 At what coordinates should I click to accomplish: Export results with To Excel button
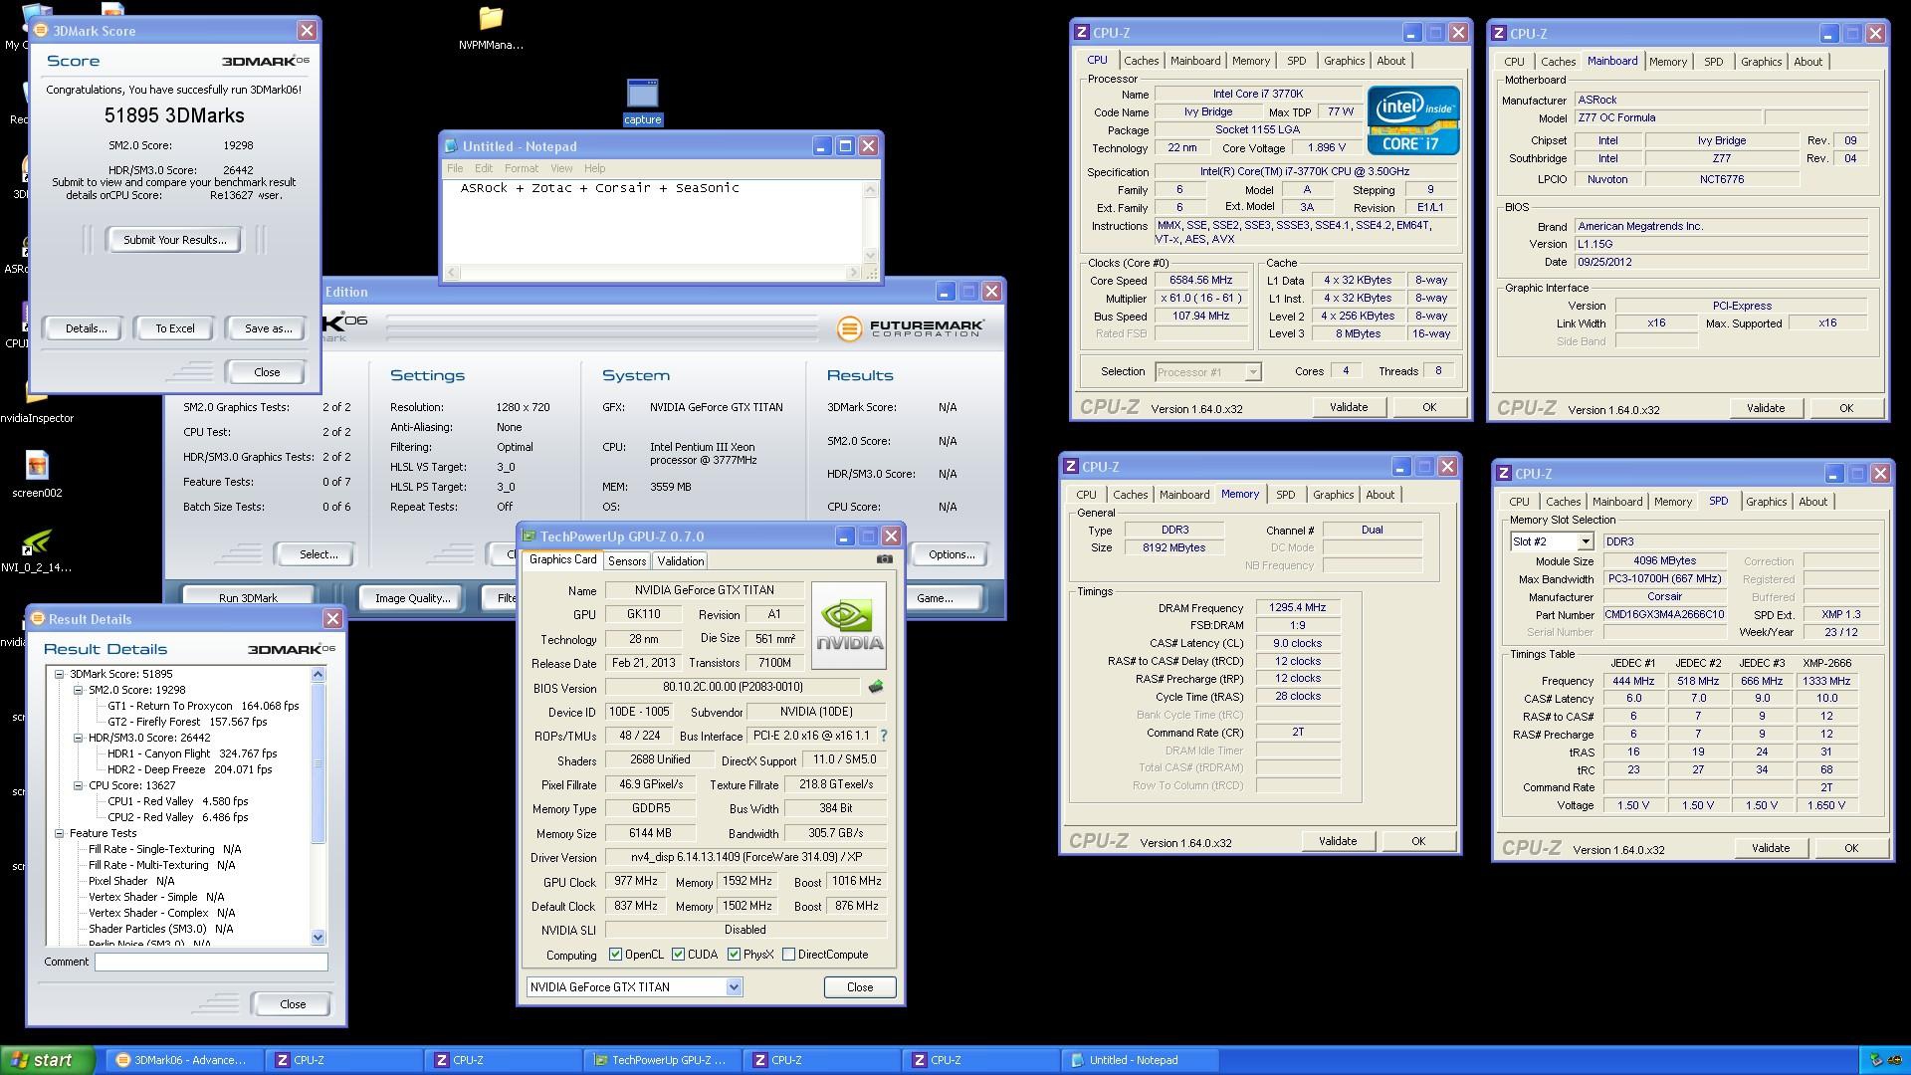(x=175, y=328)
